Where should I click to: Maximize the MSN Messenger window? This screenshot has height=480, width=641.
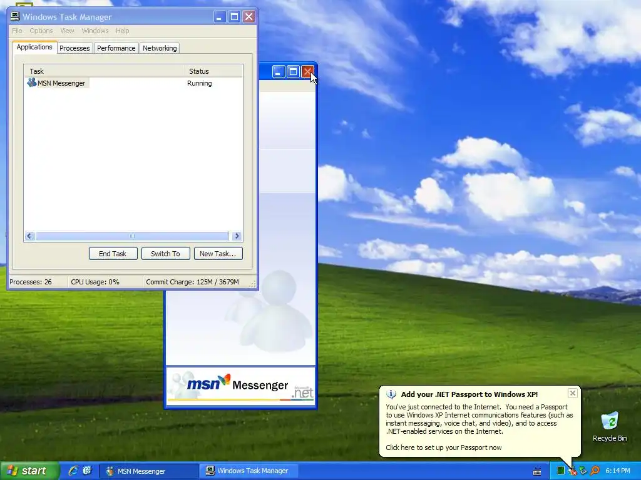pos(293,72)
